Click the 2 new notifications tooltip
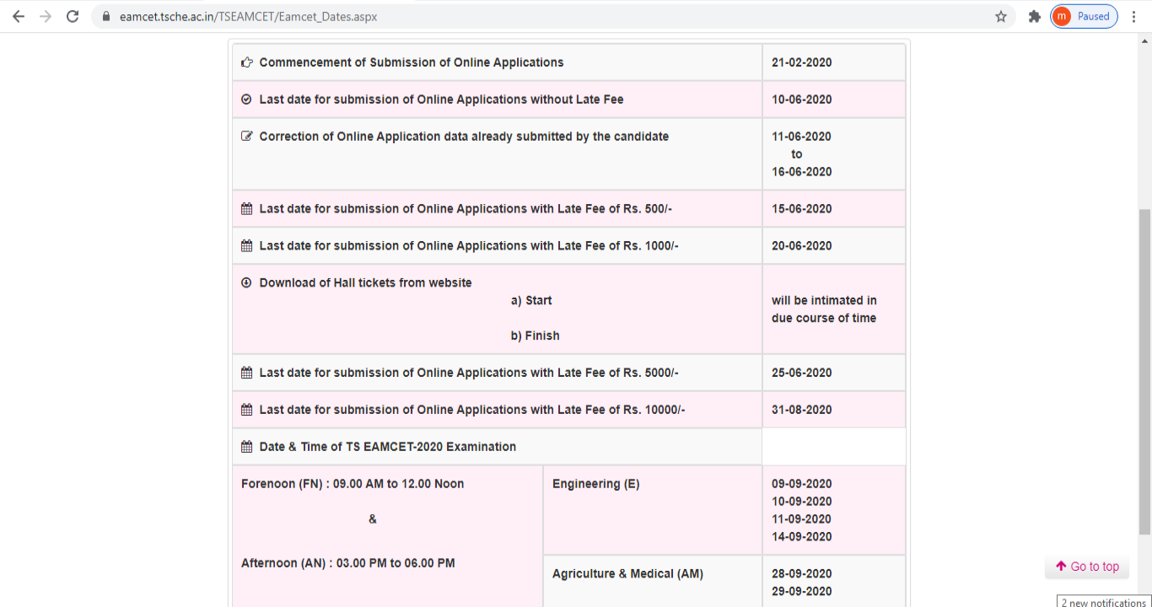This screenshot has width=1152, height=607. pyautogui.click(x=1103, y=602)
